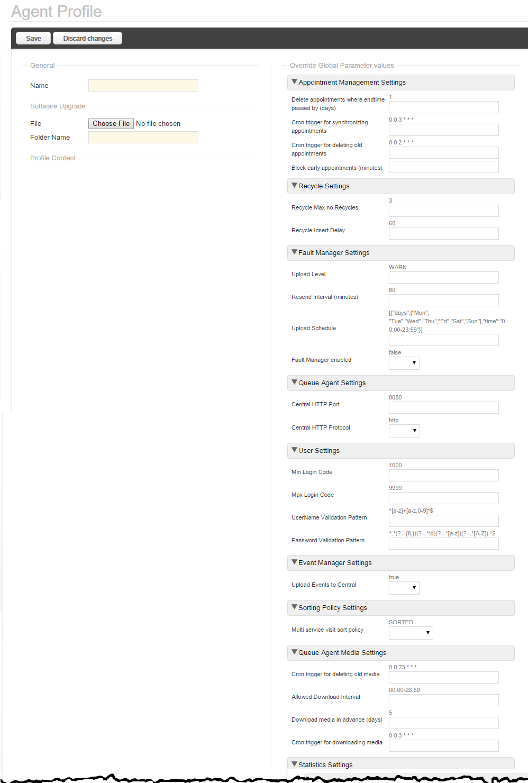The height and width of the screenshot is (783, 528).
Task: Open Fault Manager enabled dropdown
Action: pyautogui.click(x=404, y=363)
